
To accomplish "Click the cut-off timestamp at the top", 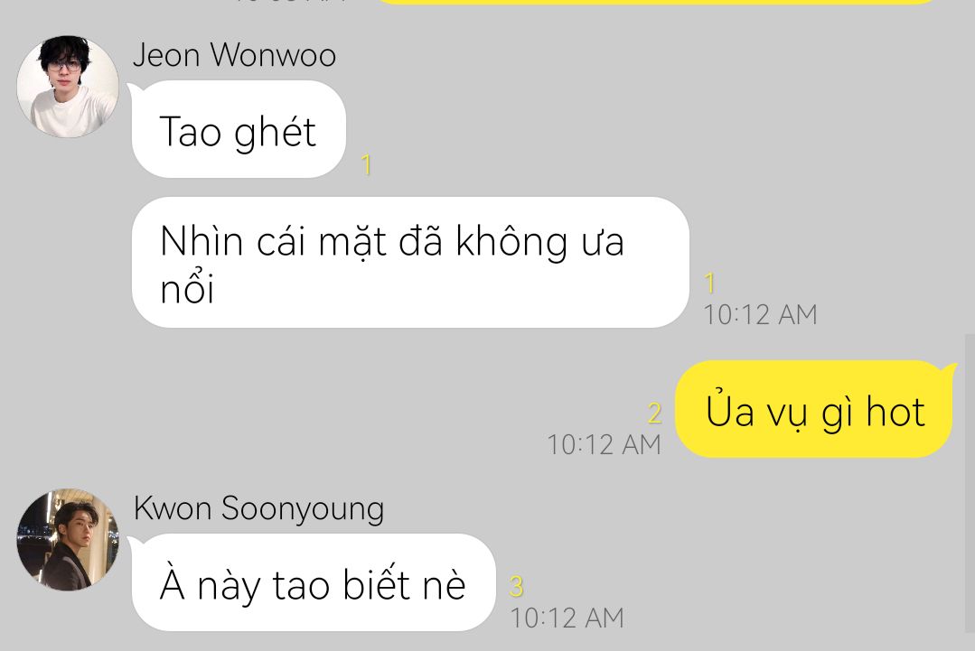I will (x=290, y=1).
